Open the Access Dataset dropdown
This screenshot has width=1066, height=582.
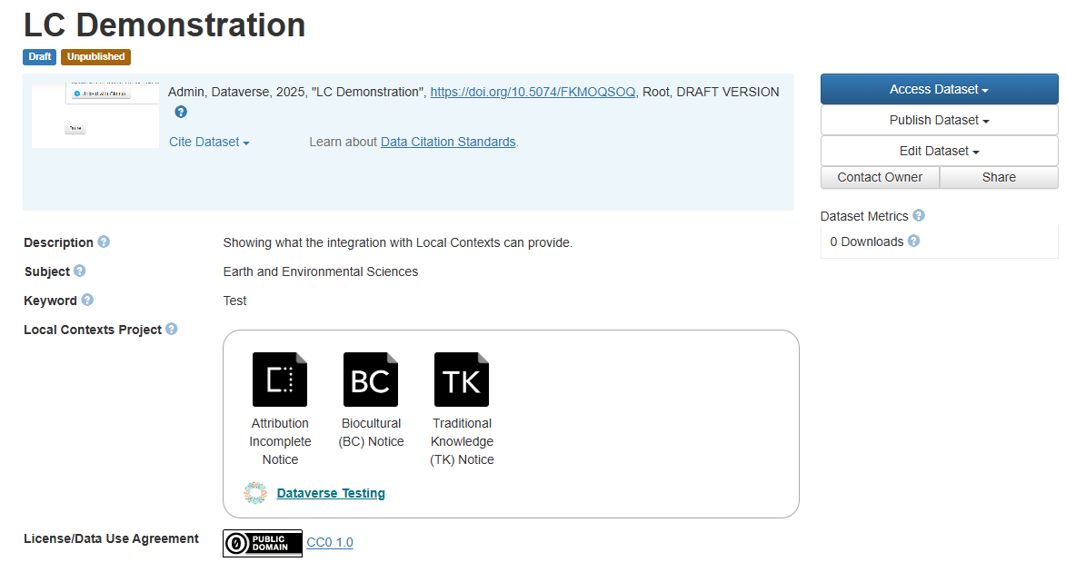pos(939,89)
